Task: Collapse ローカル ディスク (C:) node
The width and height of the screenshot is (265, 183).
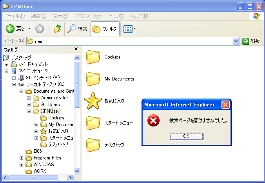Action: pyautogui.click(x=14, y=85)
